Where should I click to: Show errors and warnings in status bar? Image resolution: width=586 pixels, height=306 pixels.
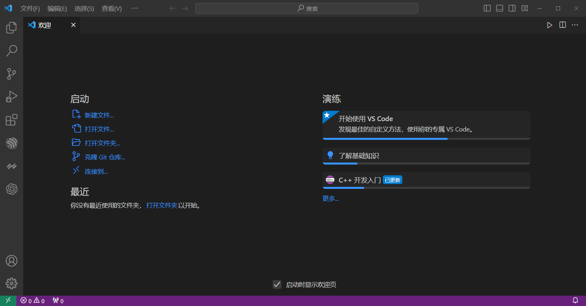pos(33,301)
